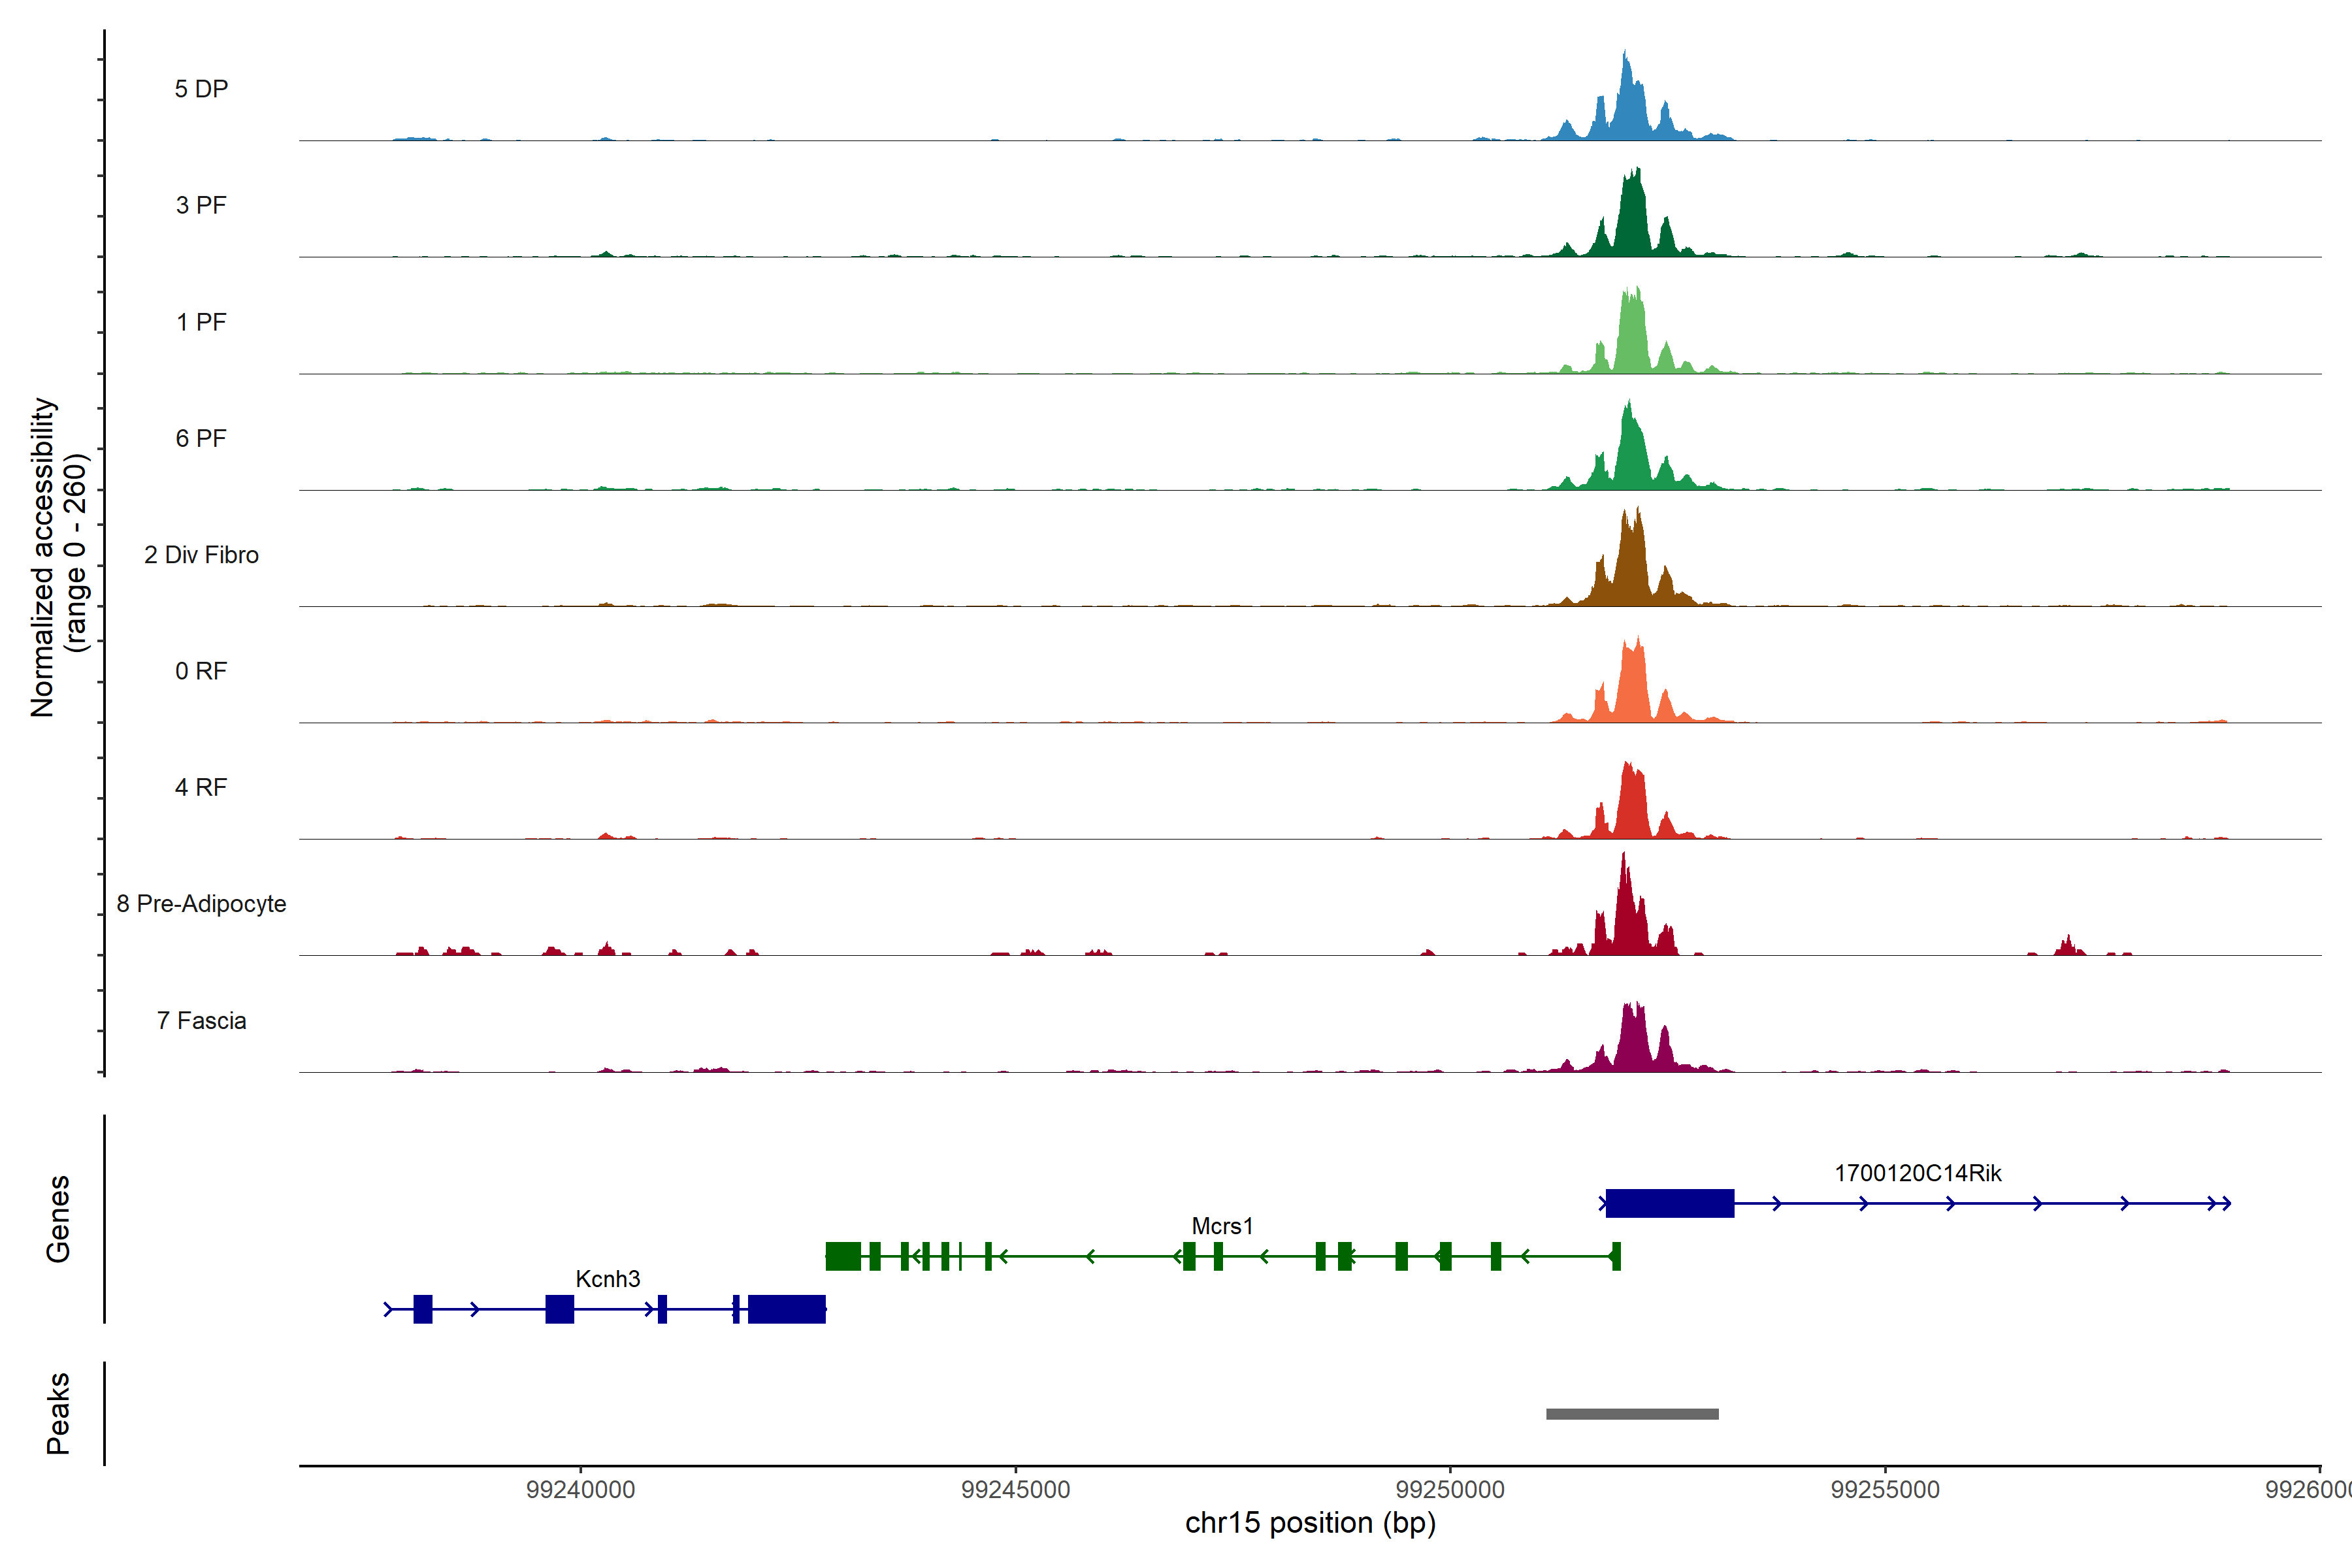Click the 99240000 axis tick label
Image resolution: width=2352 pixels, height=1568 pixels.
(x=580, y=1490)
